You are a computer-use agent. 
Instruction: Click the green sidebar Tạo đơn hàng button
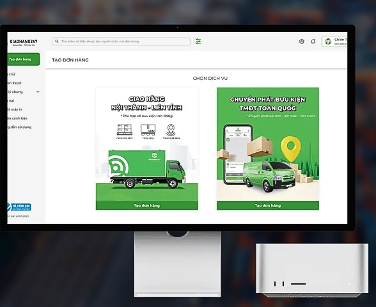[24, 59]
